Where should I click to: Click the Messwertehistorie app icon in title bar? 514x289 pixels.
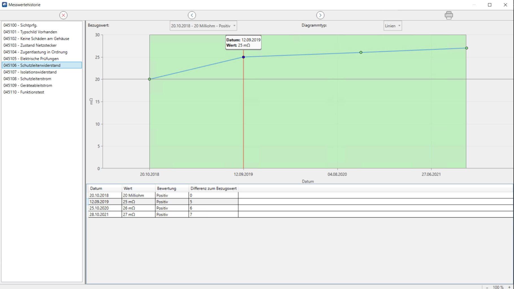coord(4,5)
